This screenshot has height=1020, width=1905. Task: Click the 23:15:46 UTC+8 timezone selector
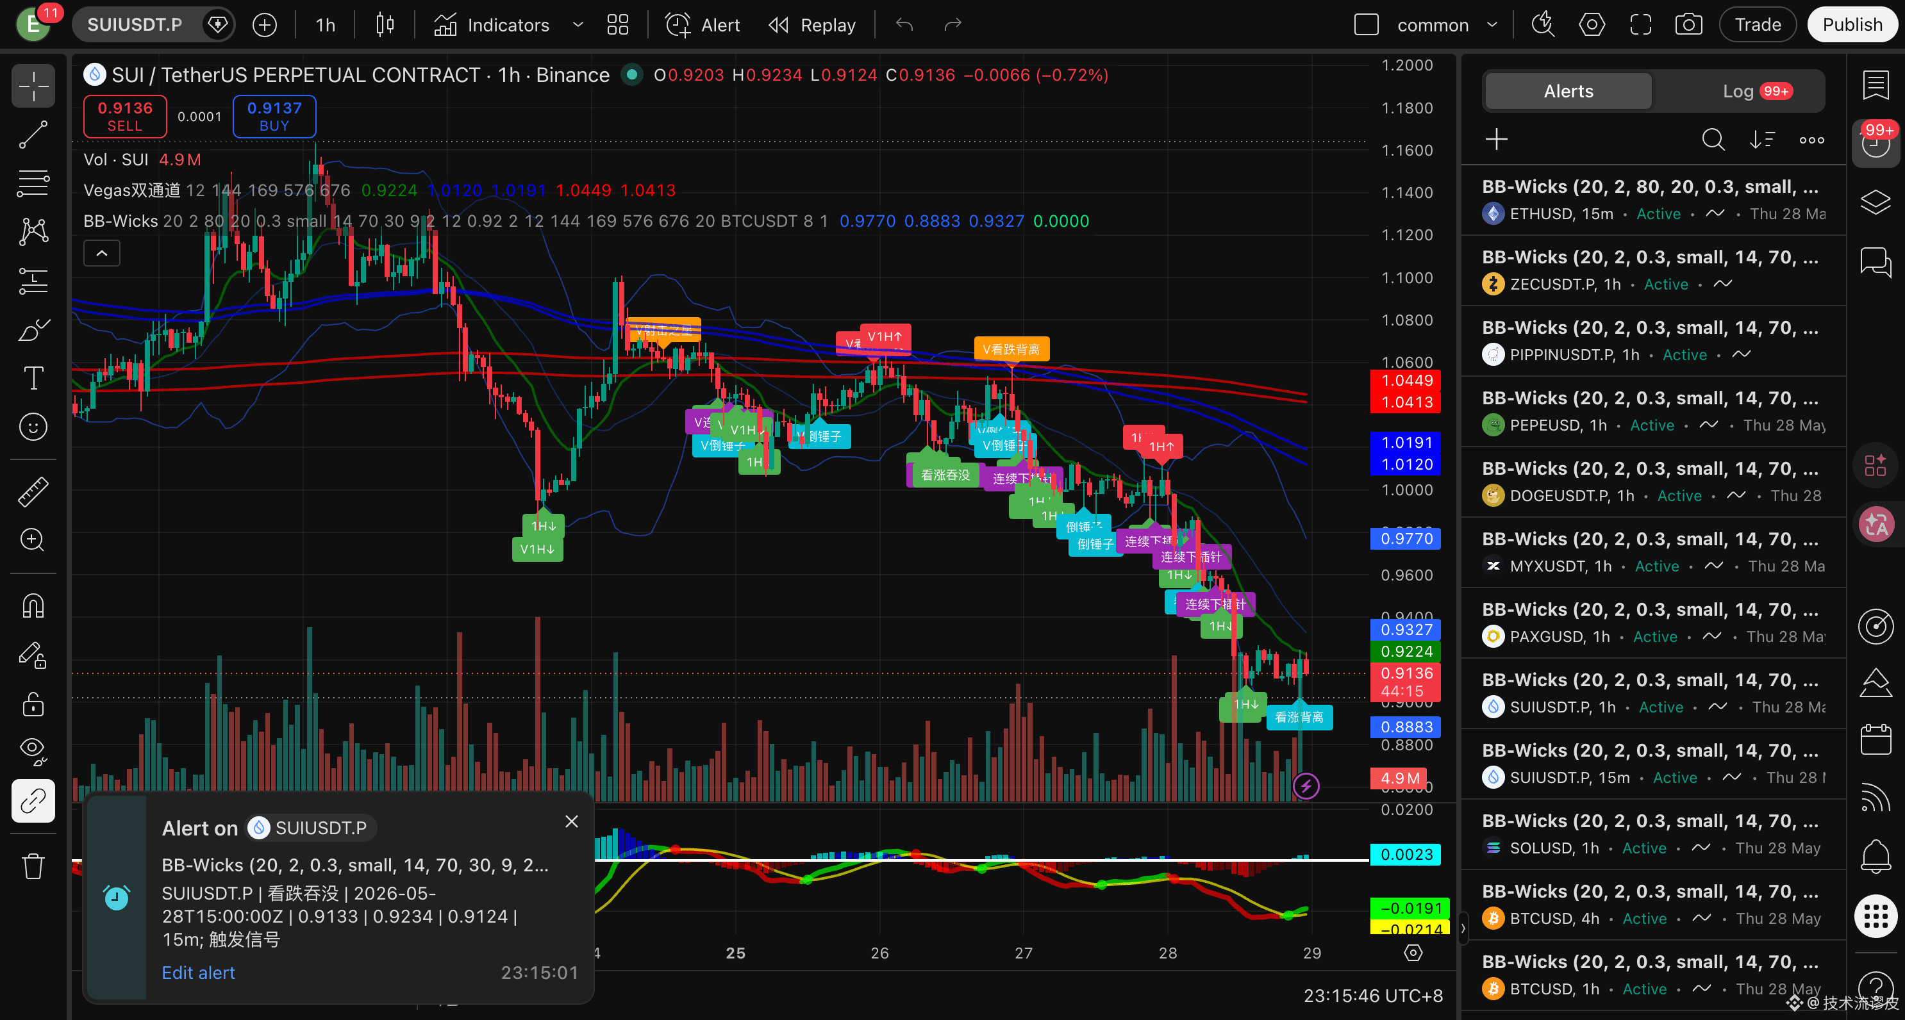click(x=1372, y=996)
